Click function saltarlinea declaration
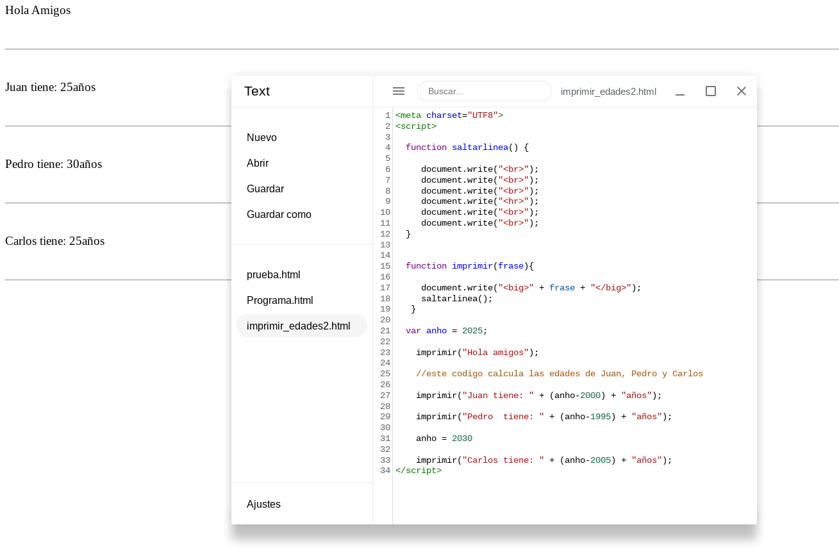 (x=467, y=147)
